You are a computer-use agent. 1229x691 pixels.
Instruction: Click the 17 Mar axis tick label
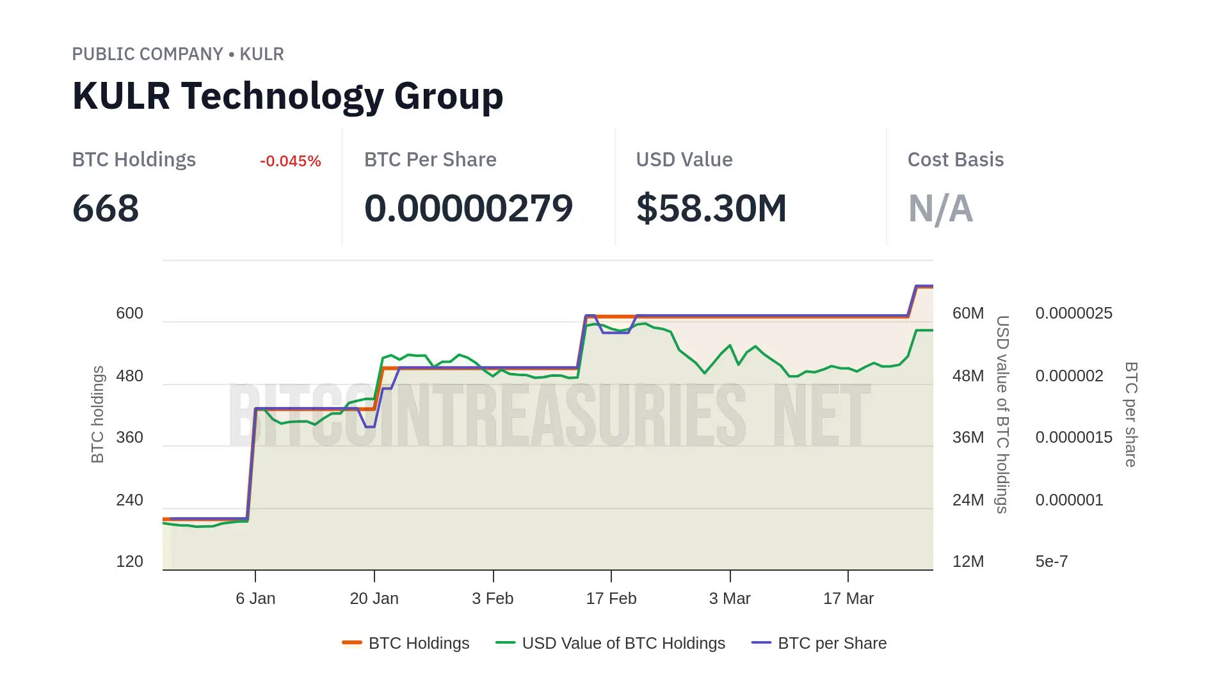point(848,598)
